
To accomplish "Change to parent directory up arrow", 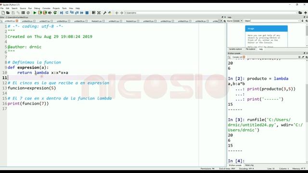I will click(306, 13).
